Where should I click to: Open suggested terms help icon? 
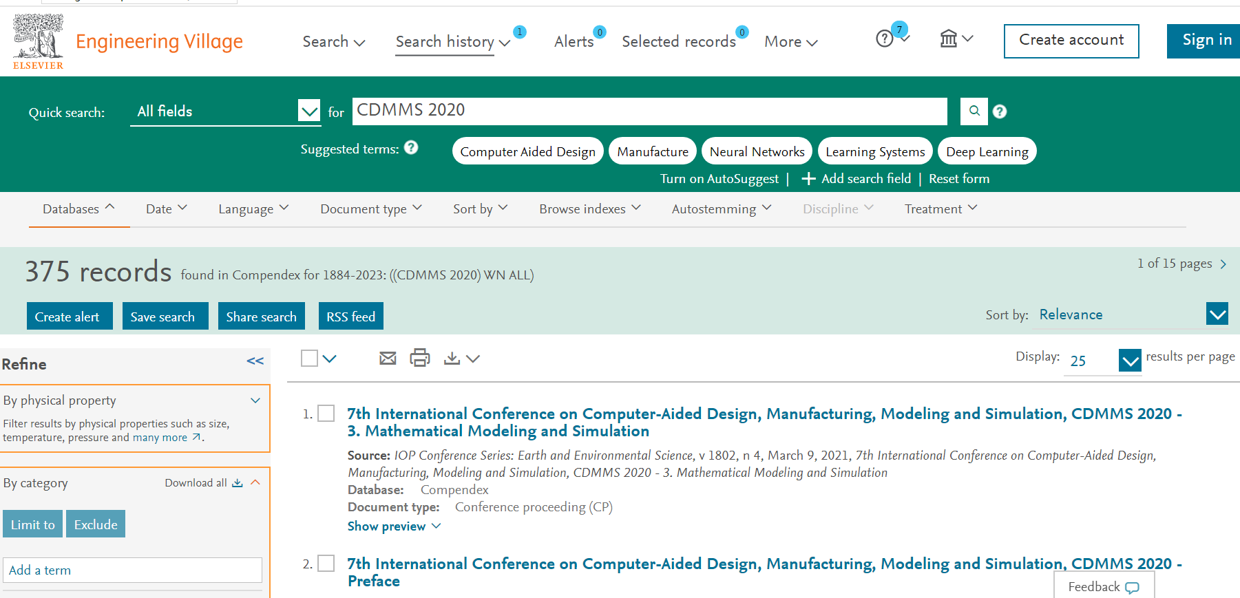click(411, 147)
